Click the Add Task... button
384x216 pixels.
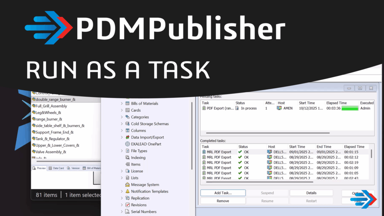(x=223, y=193)
